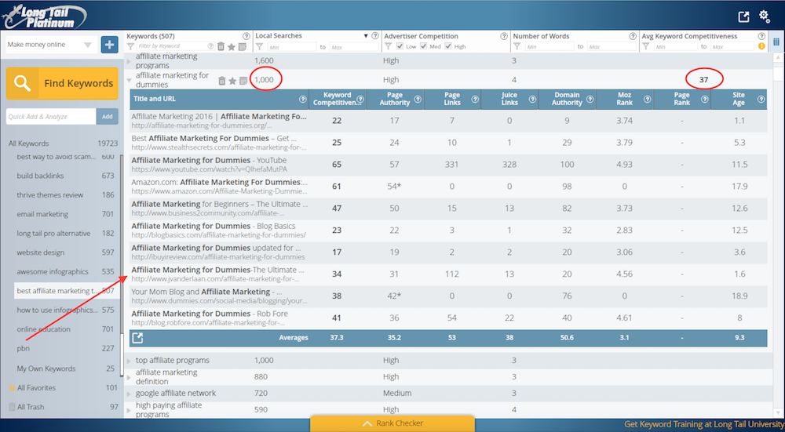Click the orange warning icon under Avg Keyword Competitiveness
This screenshot has height=432, width=785.
[x=761, y=47]
